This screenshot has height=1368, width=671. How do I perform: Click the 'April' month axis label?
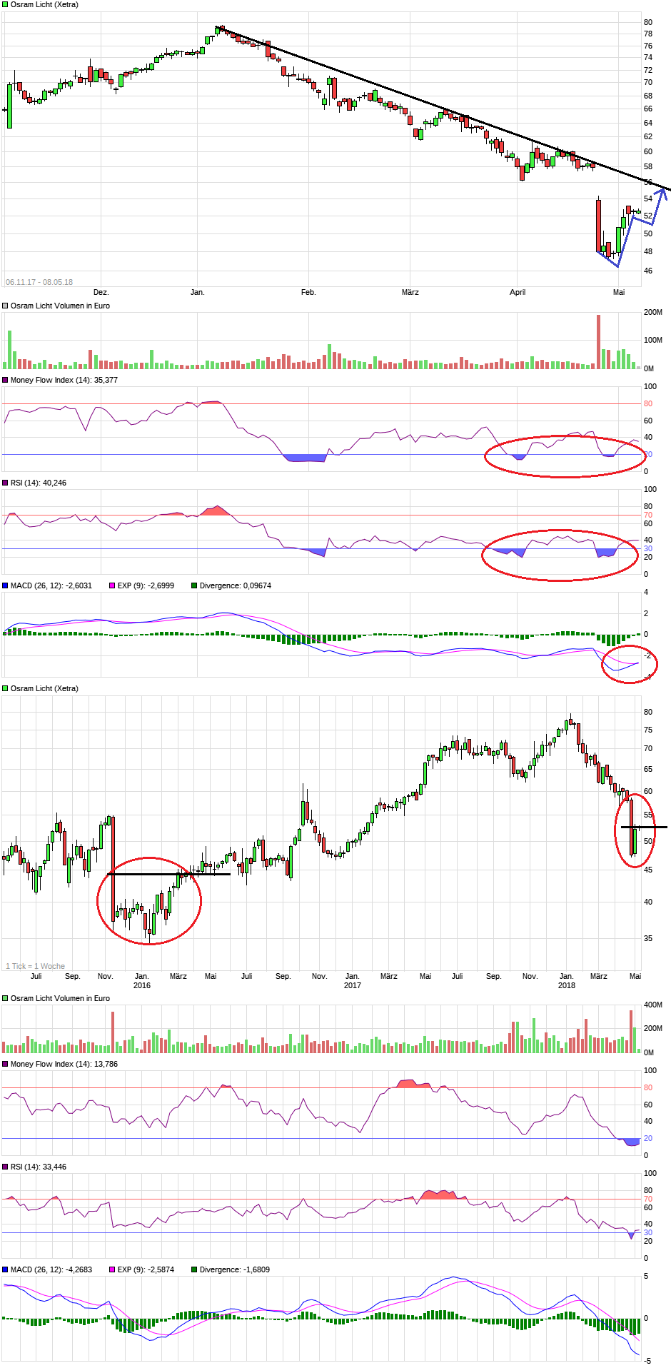coord(518,292)
